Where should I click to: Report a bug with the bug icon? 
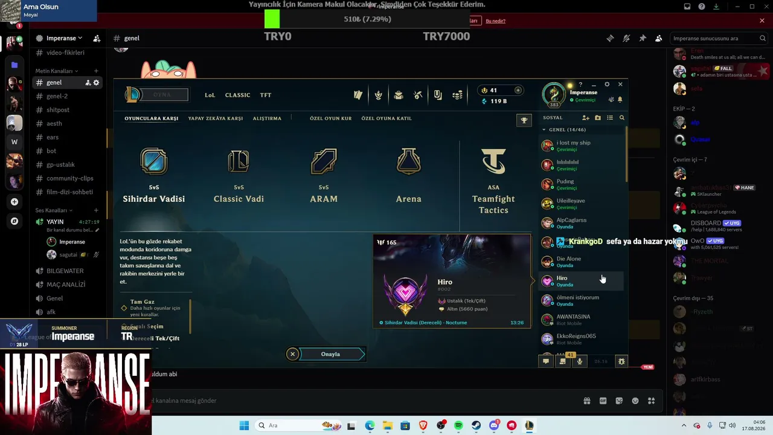click(621, 361)
